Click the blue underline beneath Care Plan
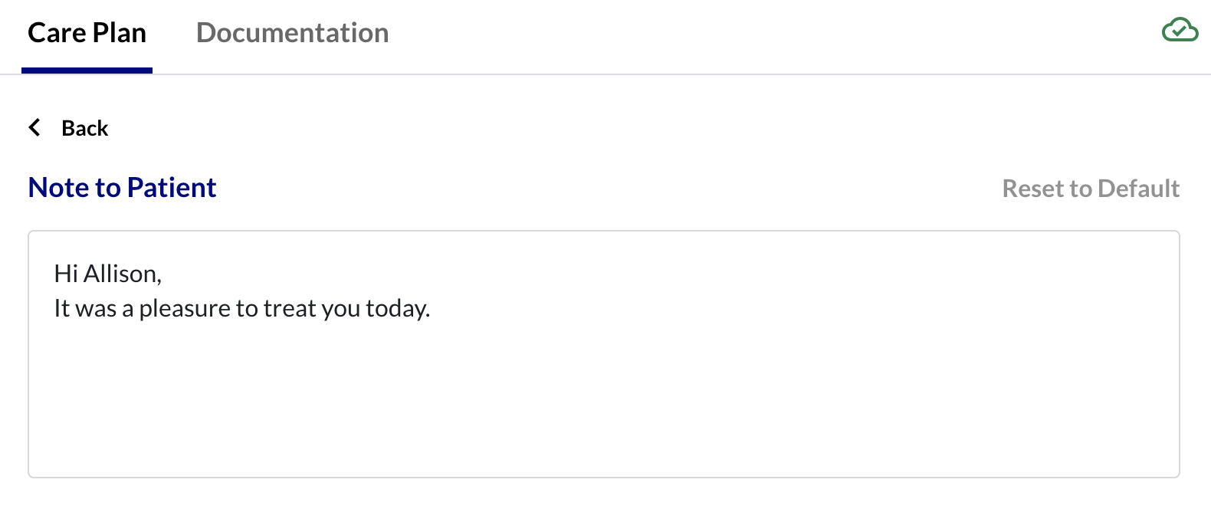 87,71
